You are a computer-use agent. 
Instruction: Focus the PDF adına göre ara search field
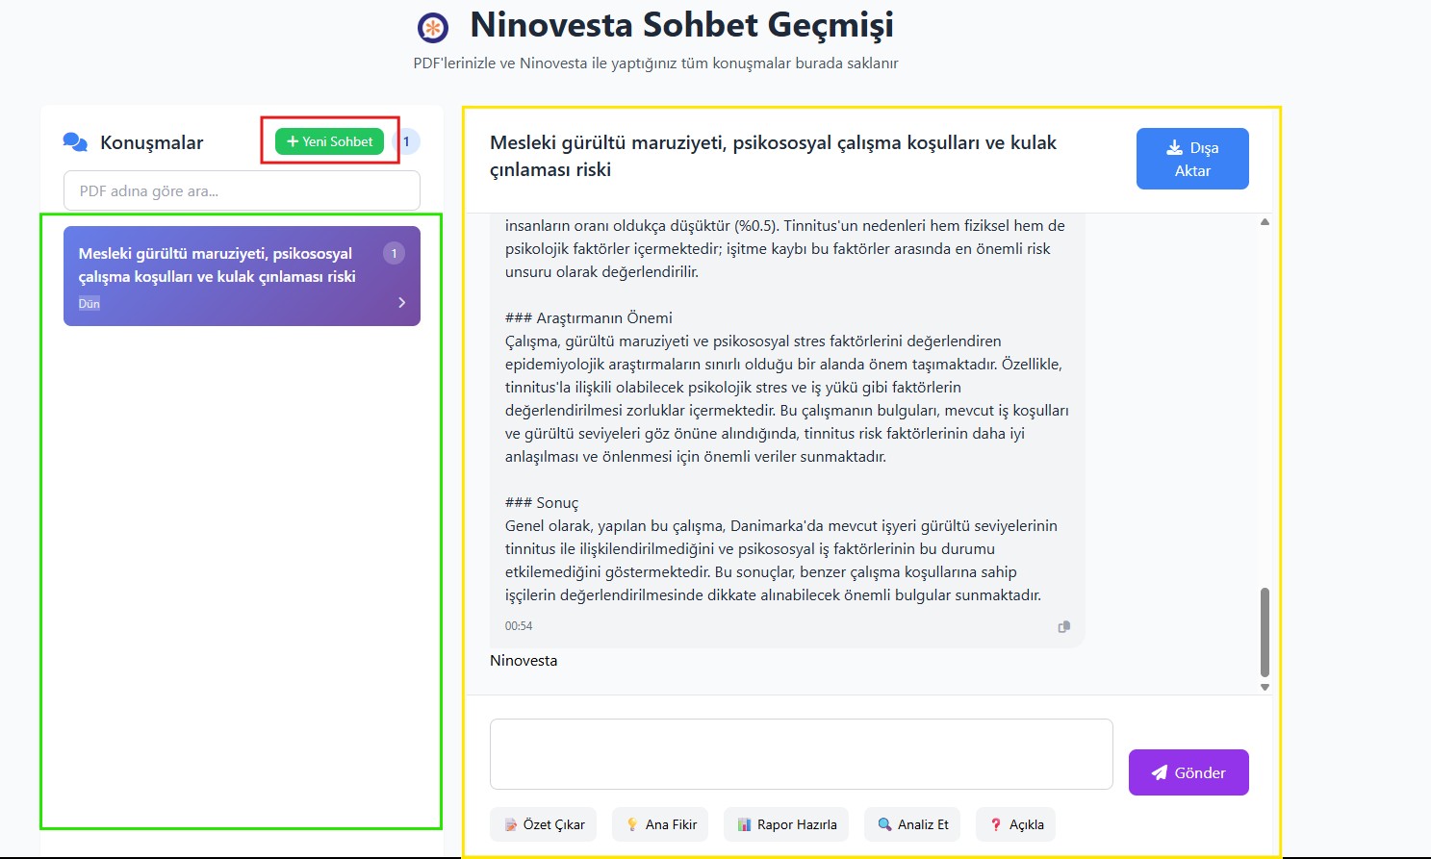click(242, 190)
